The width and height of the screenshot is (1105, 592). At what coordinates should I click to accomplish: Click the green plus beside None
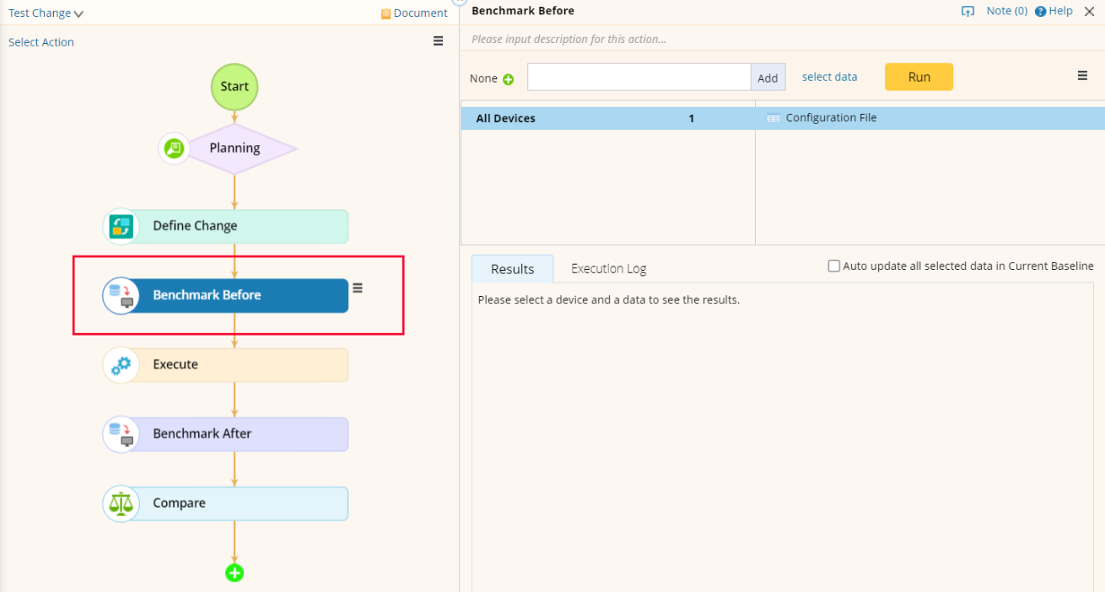[509, 79]
